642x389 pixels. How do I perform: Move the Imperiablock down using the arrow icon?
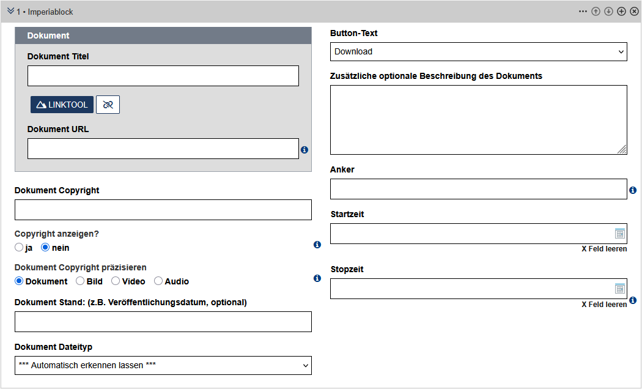coord(609,10)
